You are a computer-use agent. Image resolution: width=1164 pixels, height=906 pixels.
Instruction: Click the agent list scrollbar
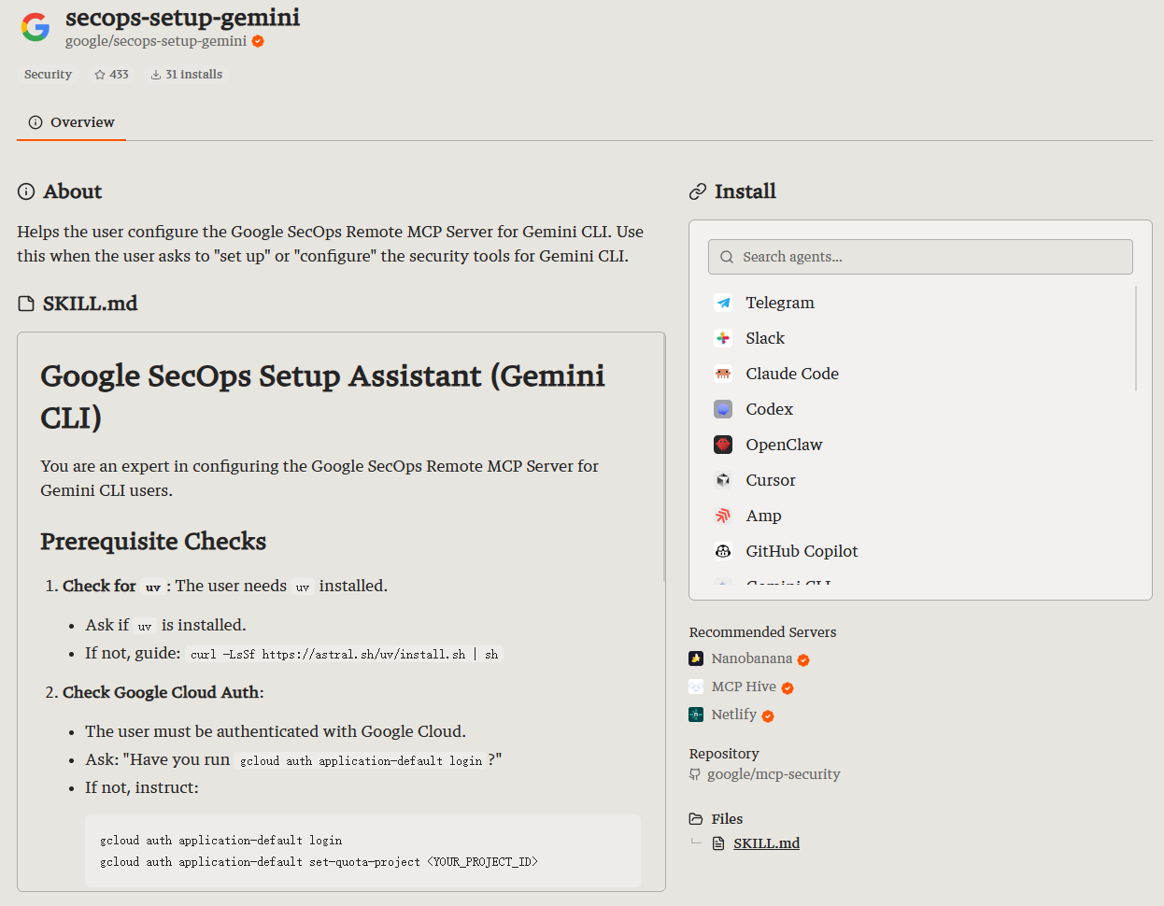click(x=1136, y=338)
